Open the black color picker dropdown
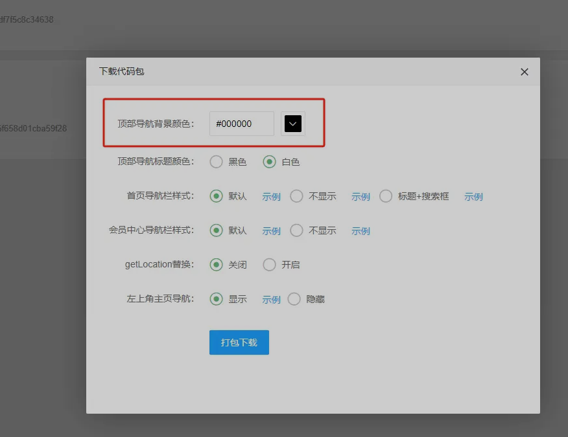Viewport: 568px width, 437px height. 292,124
